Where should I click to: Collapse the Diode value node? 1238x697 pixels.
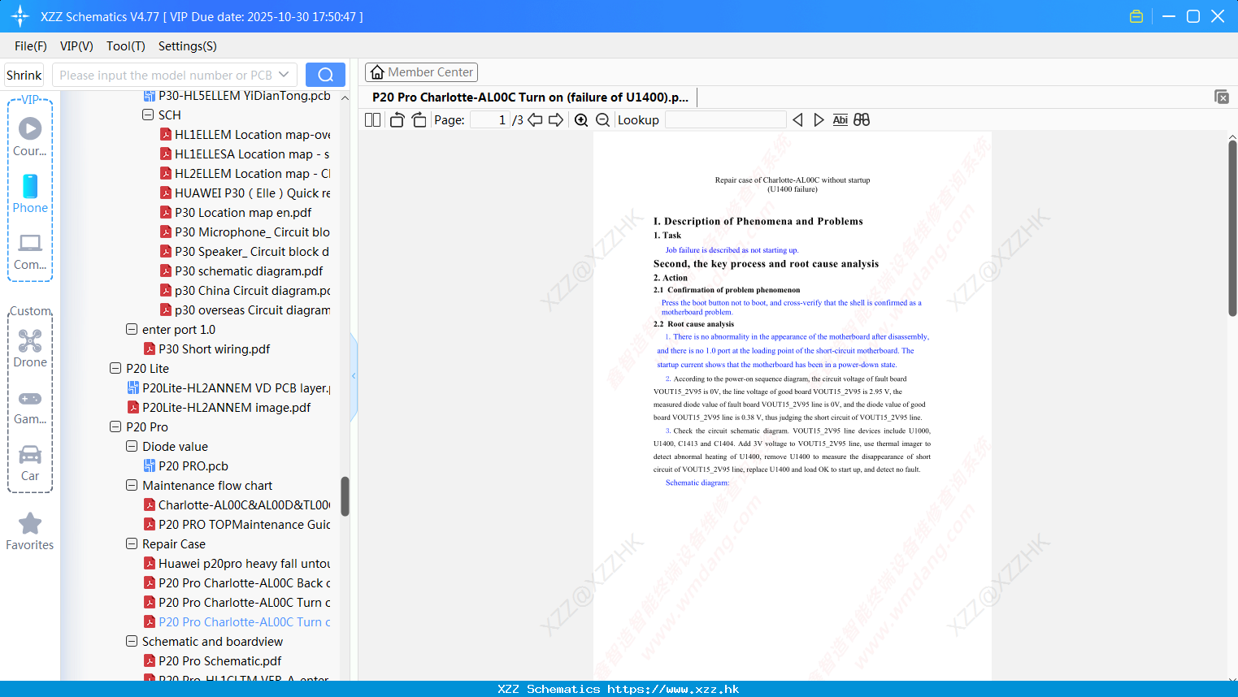click(x=132, y=447)
